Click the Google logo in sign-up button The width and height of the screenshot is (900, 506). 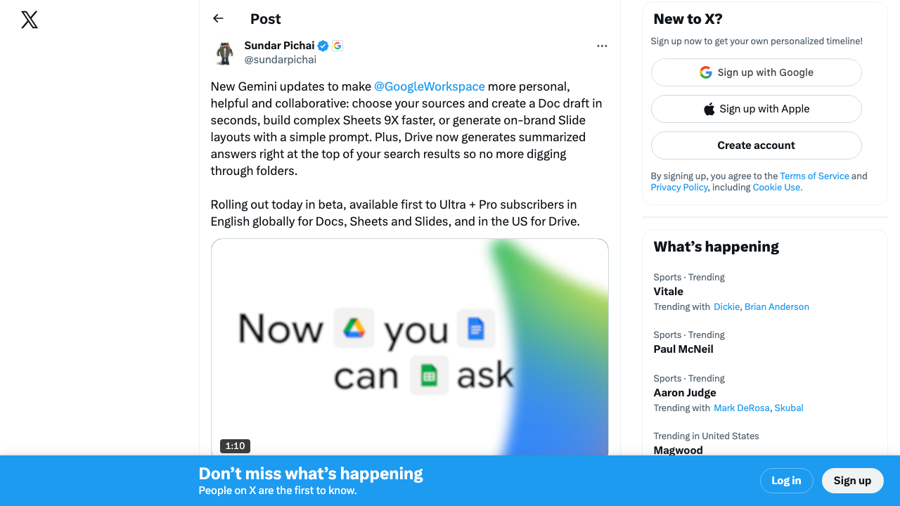(706, 72)
